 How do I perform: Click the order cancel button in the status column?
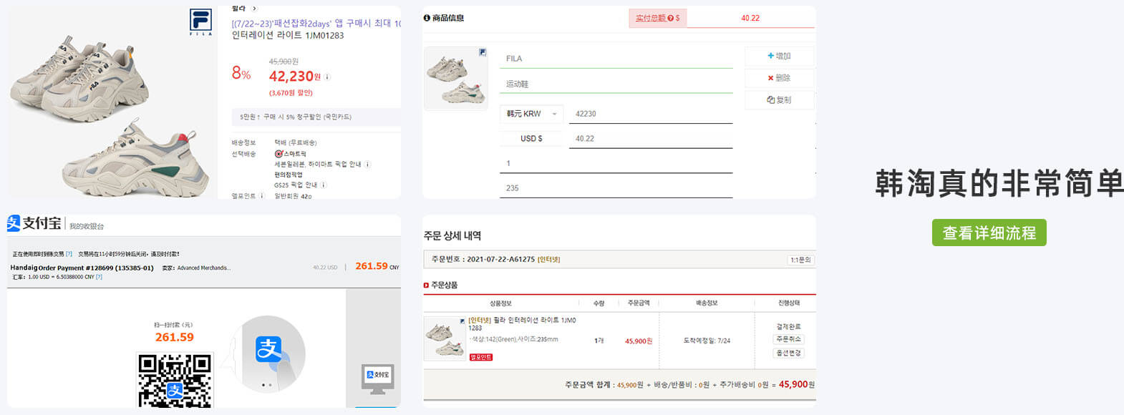(788, 339)
